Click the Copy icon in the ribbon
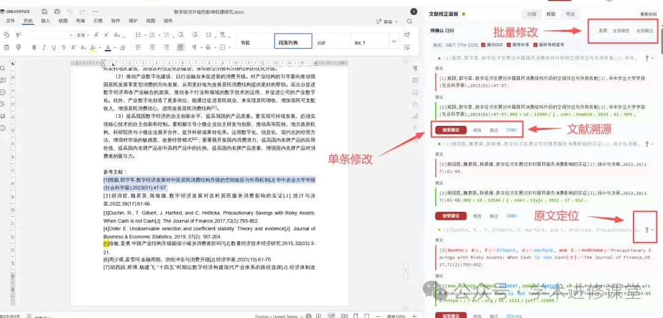This screenshot has width=663, height=318. tap(6, 34)
